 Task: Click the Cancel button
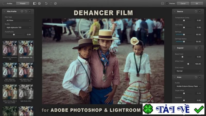(x=183, y=4)
